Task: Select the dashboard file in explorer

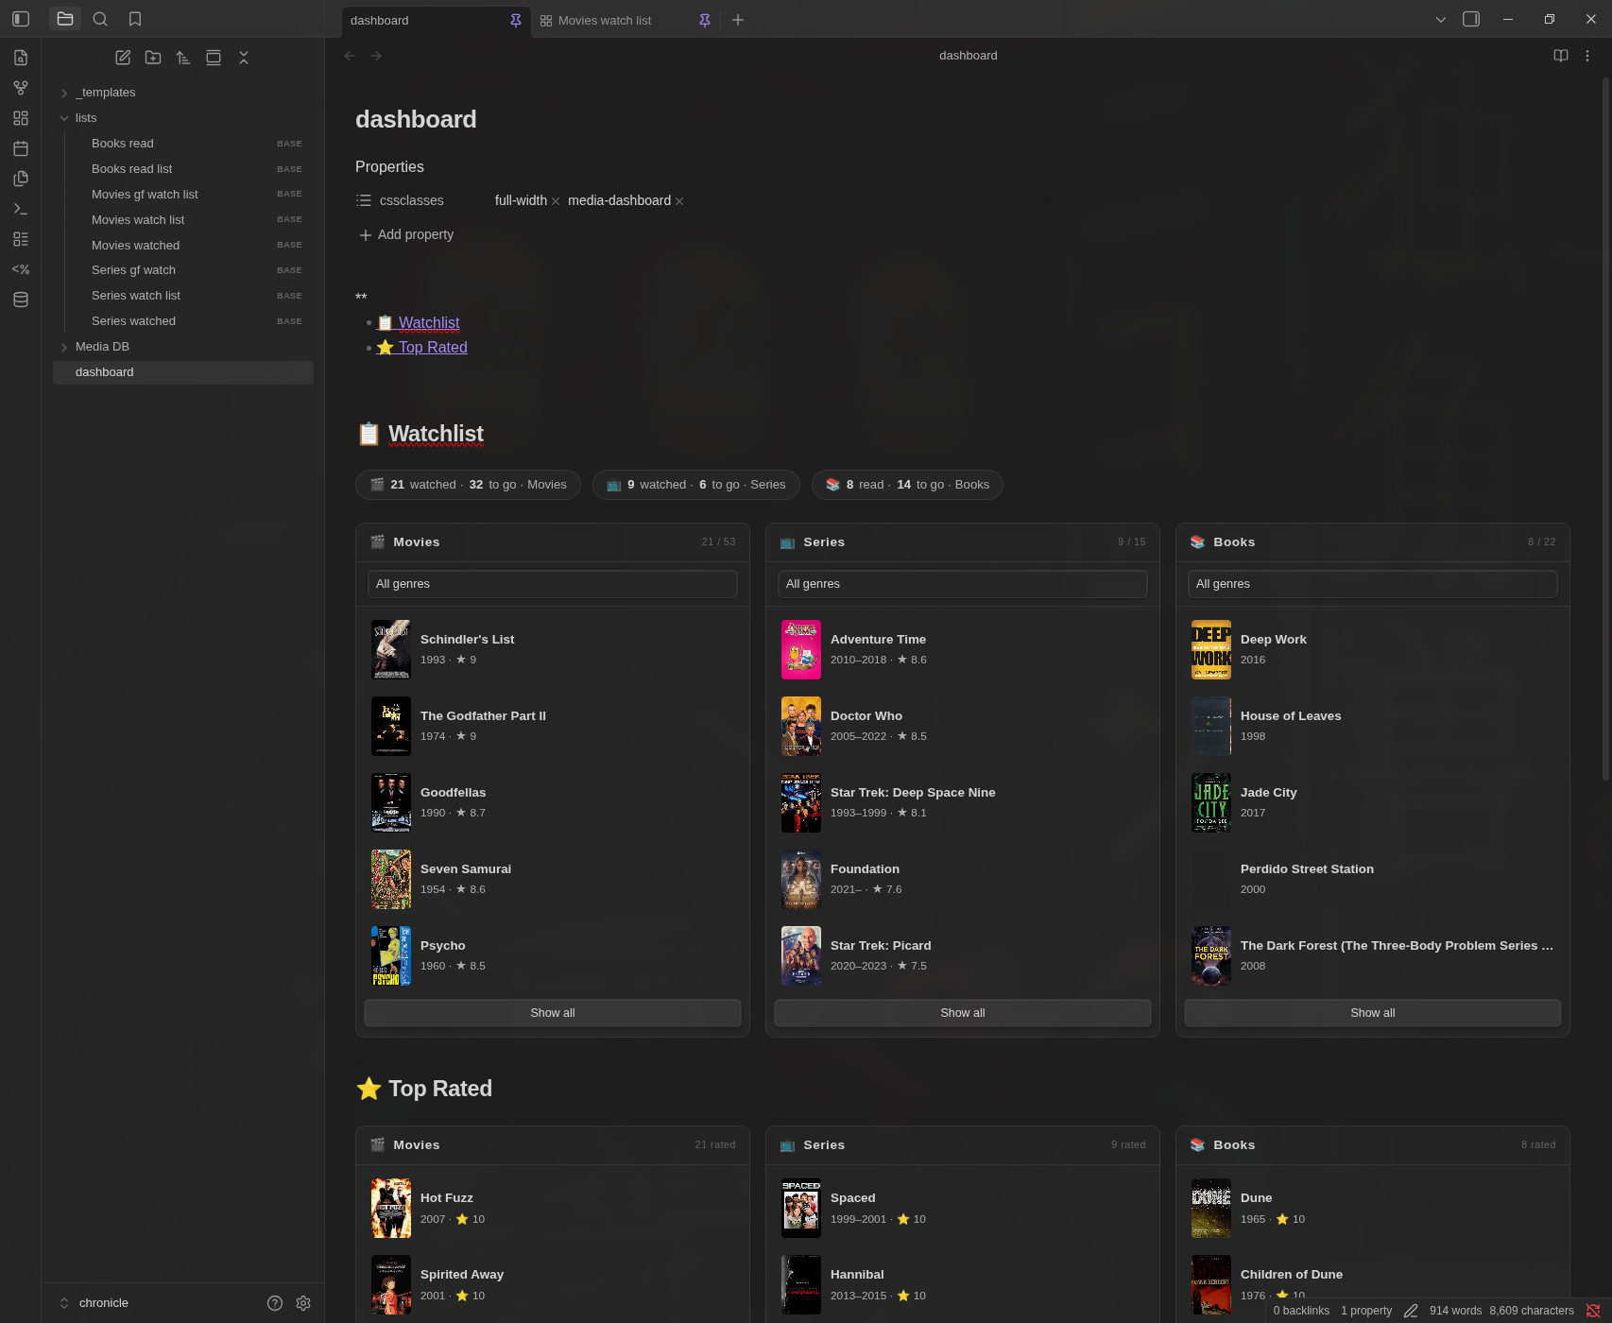Action: click(183, 372)
